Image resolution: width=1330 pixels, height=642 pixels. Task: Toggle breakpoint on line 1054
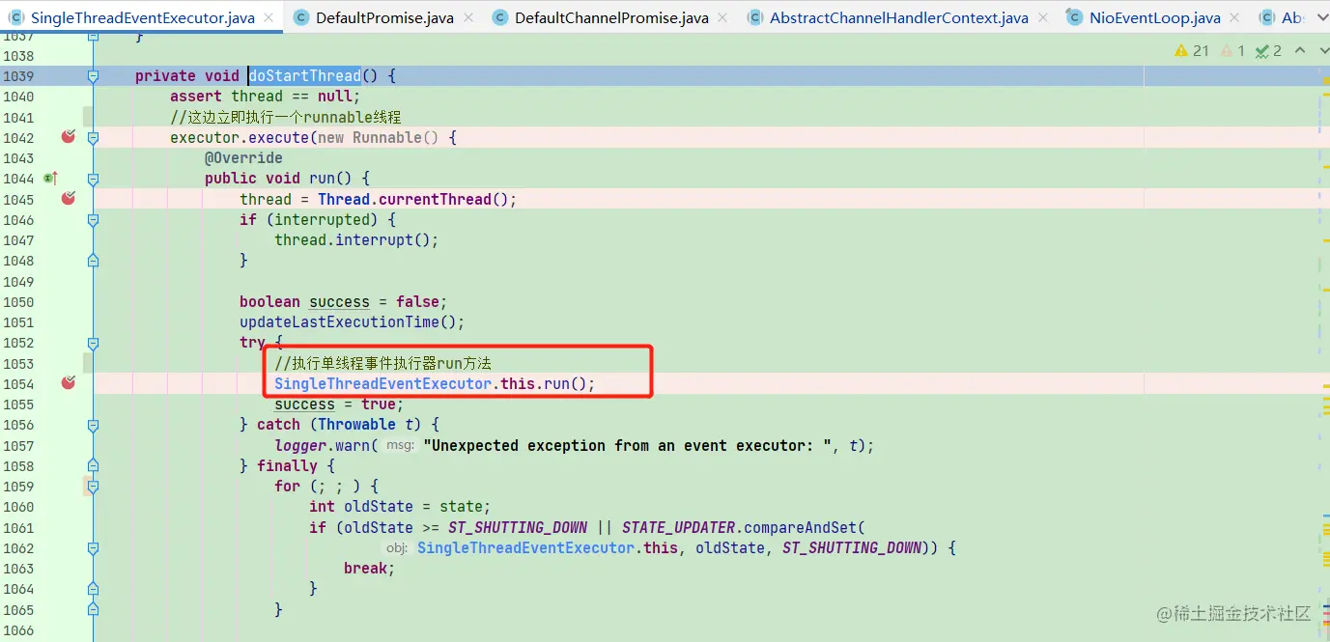pos(68,383)
